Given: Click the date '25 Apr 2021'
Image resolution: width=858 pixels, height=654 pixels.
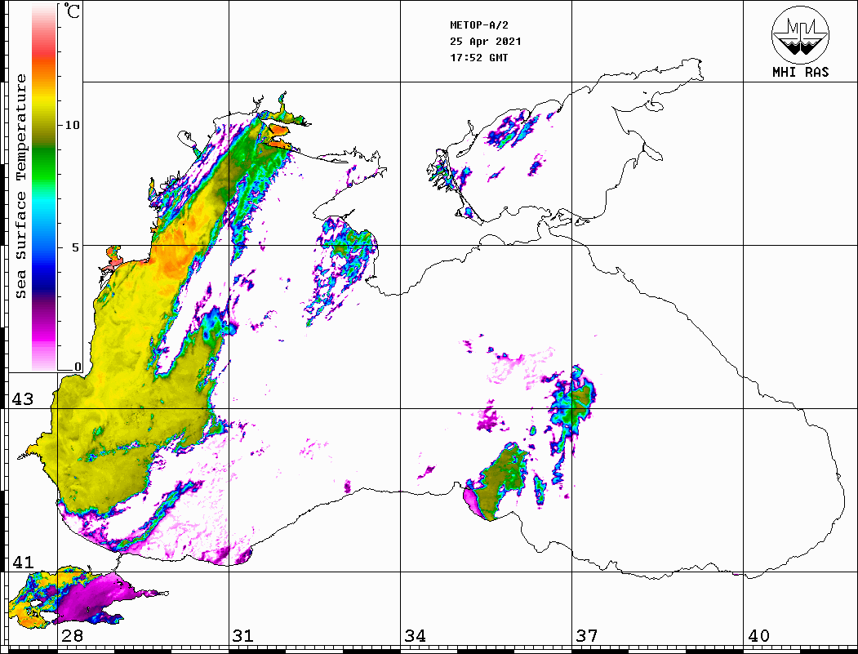Looking at the screenshot, I should [486, 42].
